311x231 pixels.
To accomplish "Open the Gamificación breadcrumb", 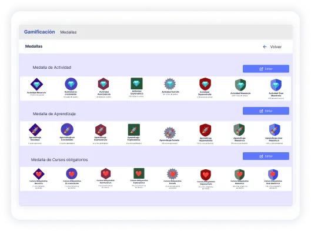I will 39,32.
